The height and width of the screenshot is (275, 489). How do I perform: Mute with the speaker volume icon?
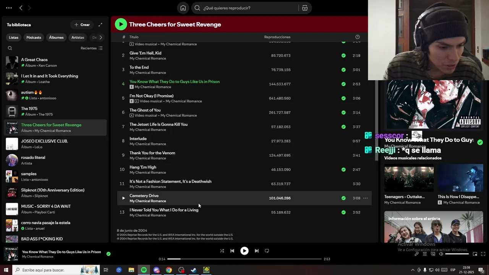[x=441, y=254]
